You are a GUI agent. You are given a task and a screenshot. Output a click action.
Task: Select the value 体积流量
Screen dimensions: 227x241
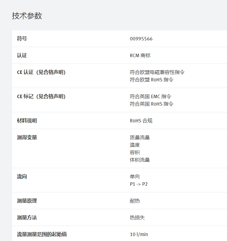click(140, 160)
